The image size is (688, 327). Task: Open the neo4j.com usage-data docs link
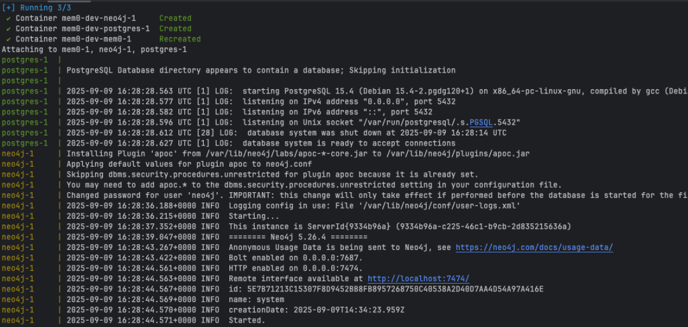point(534,247)
